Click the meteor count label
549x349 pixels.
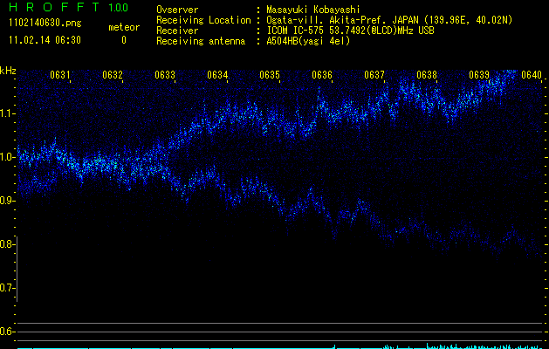click(124, 27)
